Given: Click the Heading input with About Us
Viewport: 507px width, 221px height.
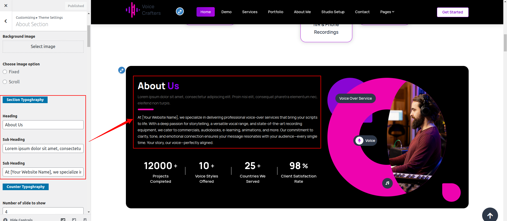Looking at the screenshot, I should (x=43, y=125).
